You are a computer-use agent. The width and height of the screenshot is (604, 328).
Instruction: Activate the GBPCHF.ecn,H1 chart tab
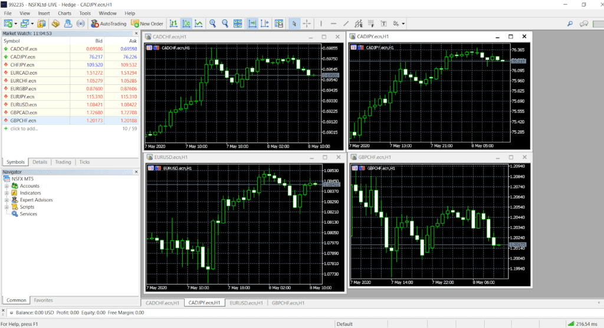[288, 303]
